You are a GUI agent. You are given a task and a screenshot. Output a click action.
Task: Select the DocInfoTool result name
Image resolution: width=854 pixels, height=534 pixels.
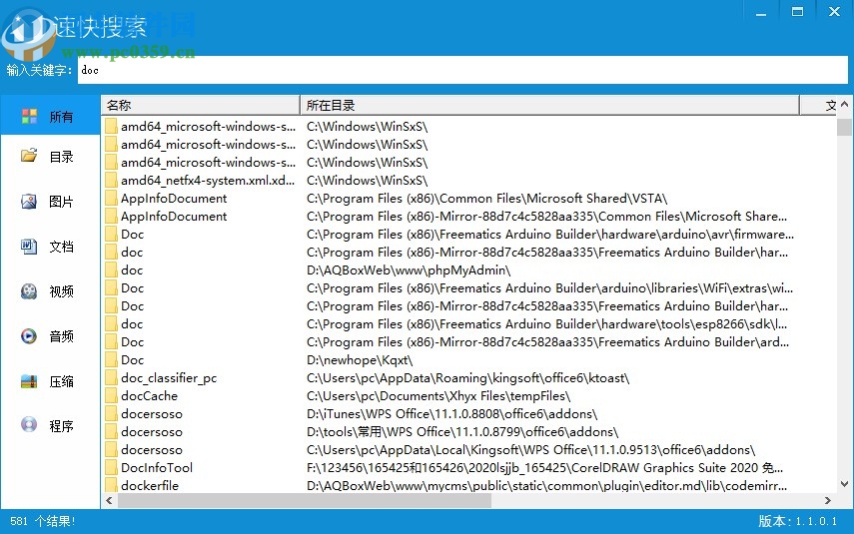[157, 467]
